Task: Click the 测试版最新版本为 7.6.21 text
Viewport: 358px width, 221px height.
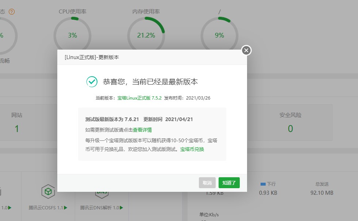Action: click(112, 119)
